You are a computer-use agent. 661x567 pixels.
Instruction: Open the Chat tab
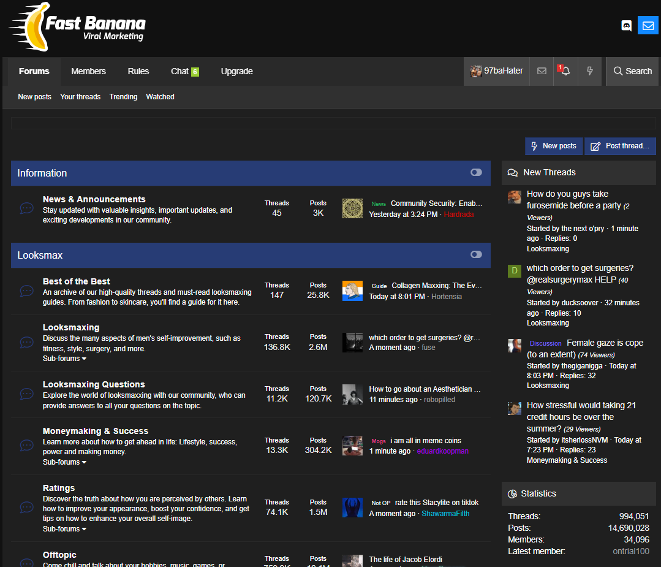pyautogui.click(x=184, y=71)
